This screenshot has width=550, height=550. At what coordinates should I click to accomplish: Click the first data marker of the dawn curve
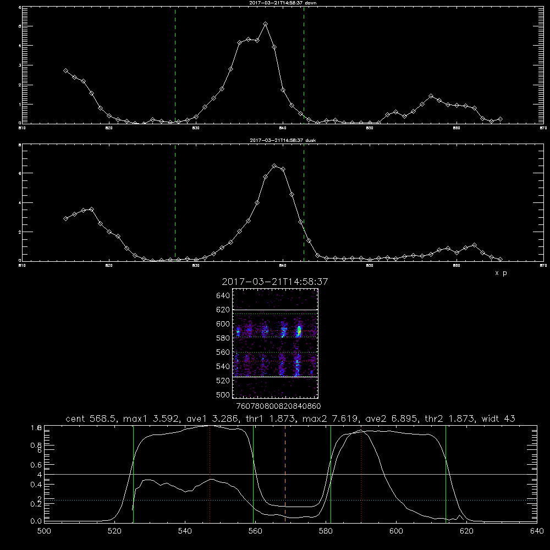(65, 70)
